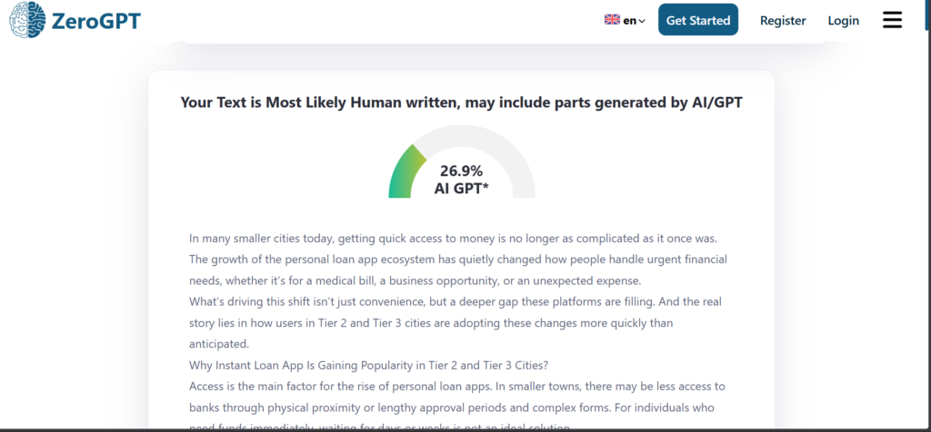This screenshot has height=432, width=931.
Task: Open the Login page link
Action: (844, 21)
